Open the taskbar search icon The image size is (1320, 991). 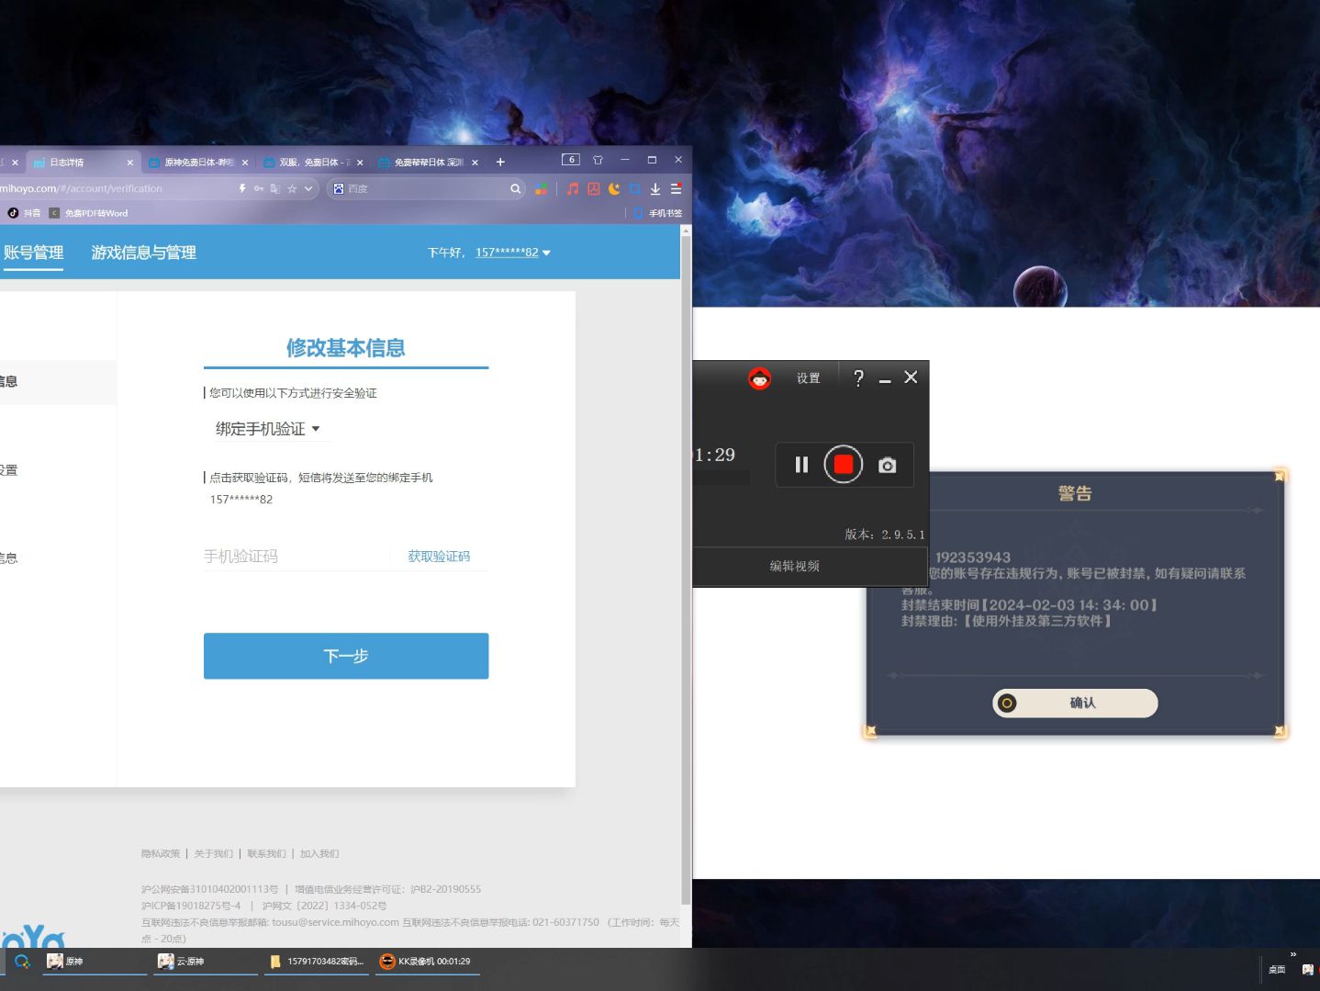click(22, 962)
